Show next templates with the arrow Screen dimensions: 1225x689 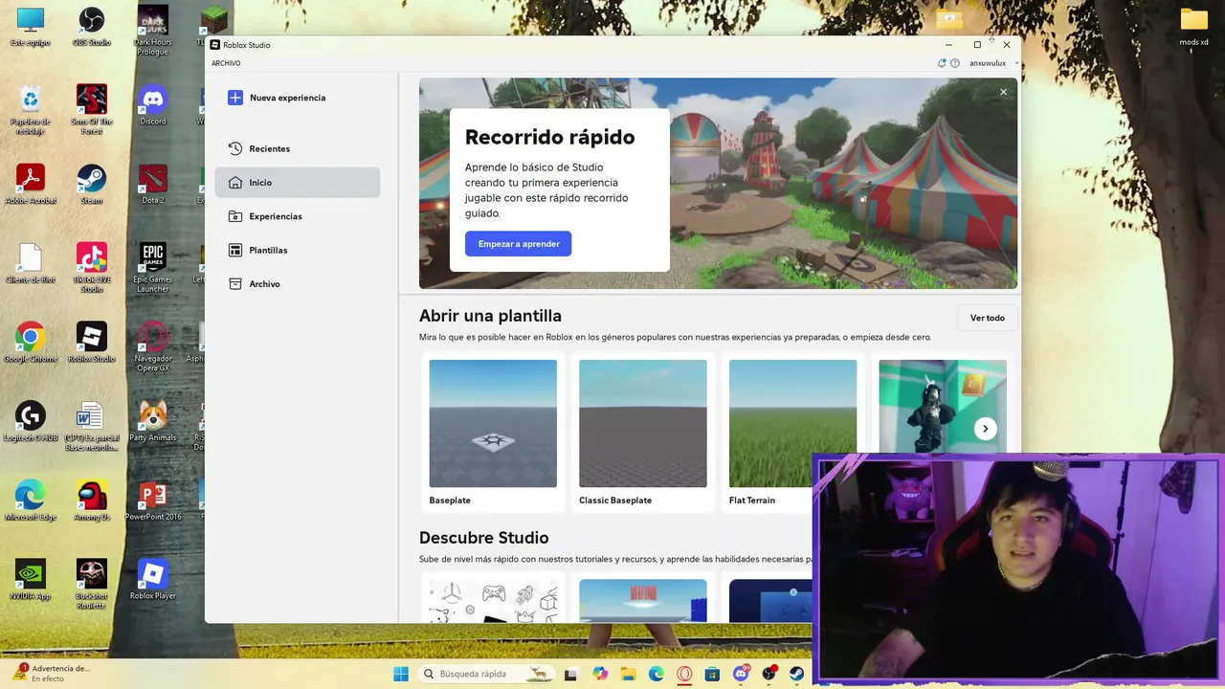(x=985, y=429)
